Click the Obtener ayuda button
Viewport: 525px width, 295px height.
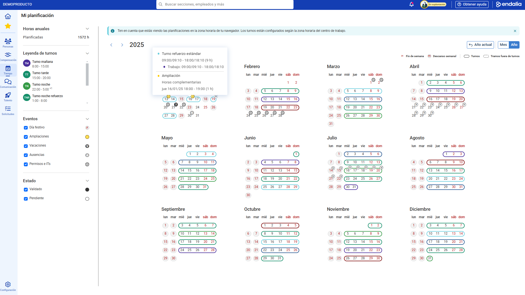click(x=472, y=4)
